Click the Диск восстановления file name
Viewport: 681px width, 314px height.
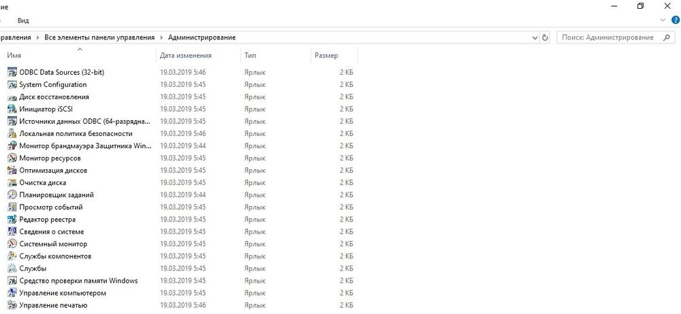[x=54, y=97]
